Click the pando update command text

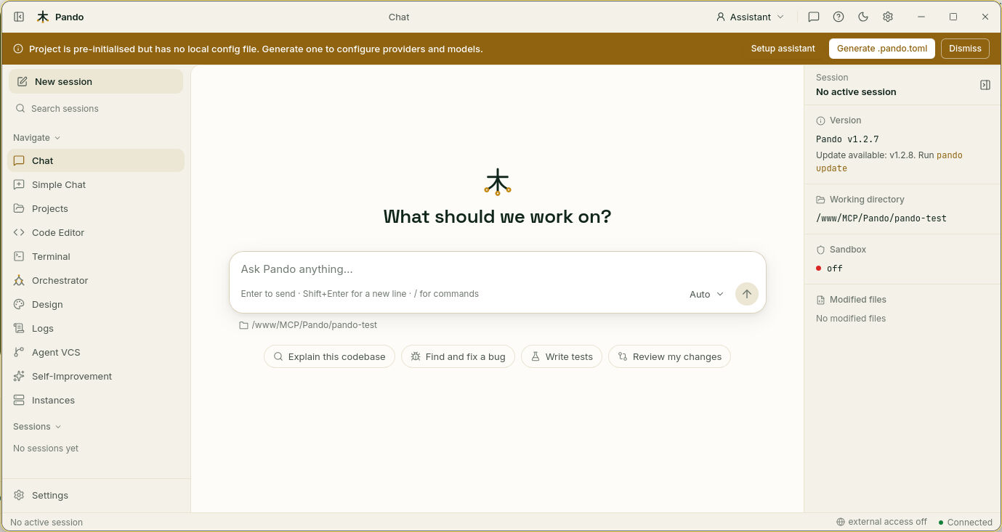[889, 162]
